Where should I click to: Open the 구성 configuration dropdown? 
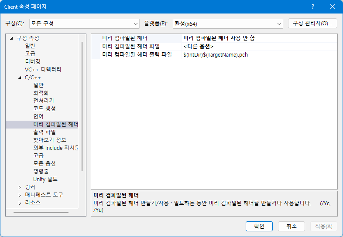[x=84, y=24]
